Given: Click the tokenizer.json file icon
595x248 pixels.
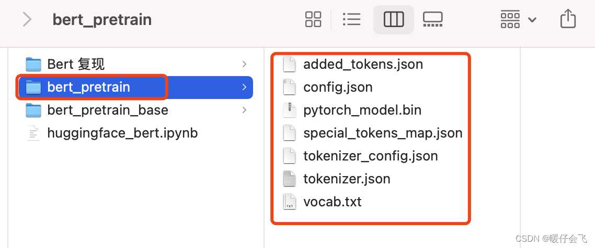Looking at the screenshot, I should 289,179.
